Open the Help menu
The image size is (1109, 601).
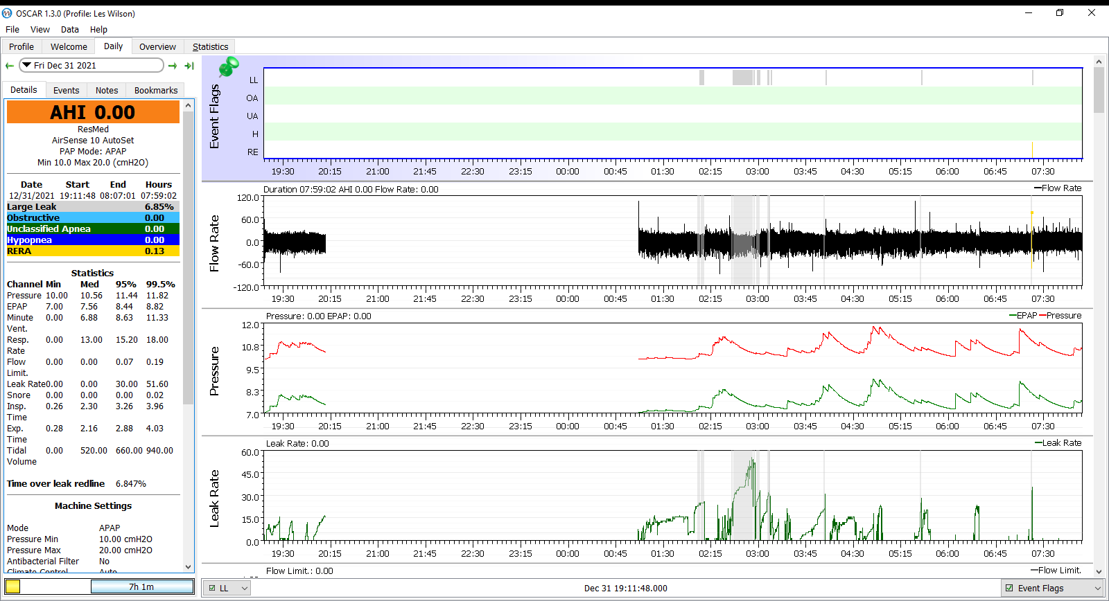(98, 29)
